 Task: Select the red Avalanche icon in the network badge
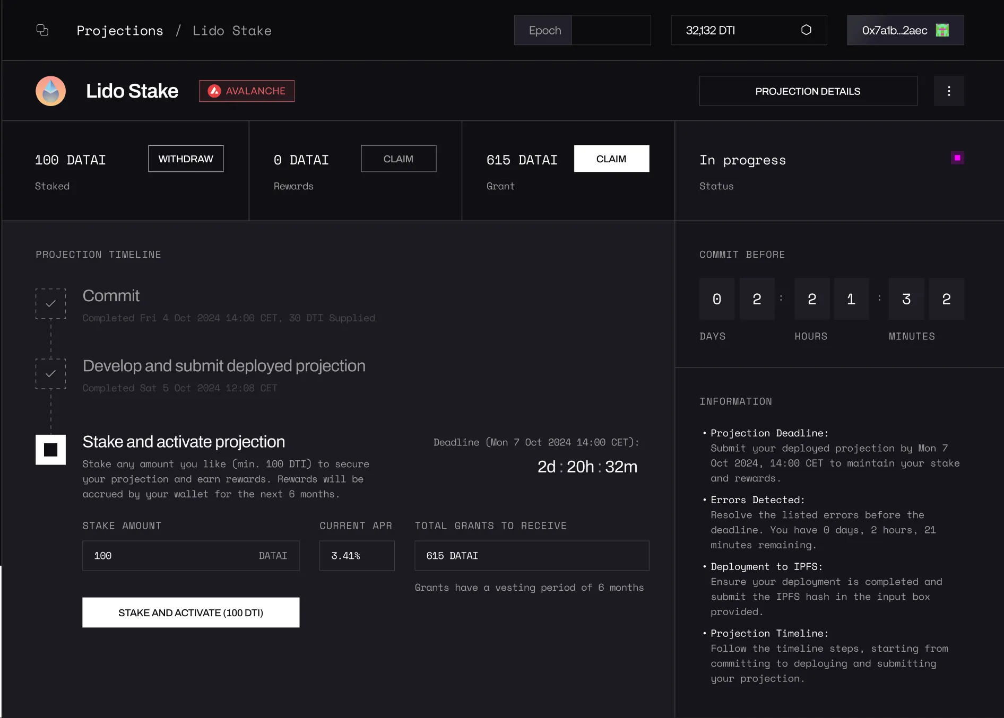214,91
